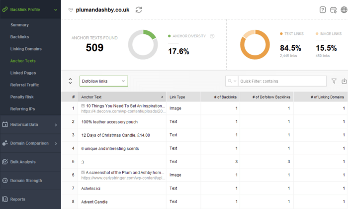Click the Bulk Analysis checklist icon
This screenshot has width=348, height=209.
click(5, 162)
